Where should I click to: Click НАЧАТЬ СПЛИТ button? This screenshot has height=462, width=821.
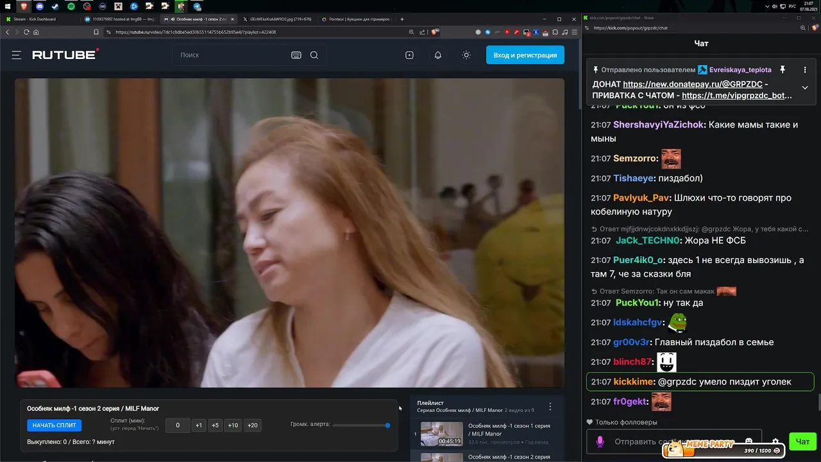(x=54, y=425)
